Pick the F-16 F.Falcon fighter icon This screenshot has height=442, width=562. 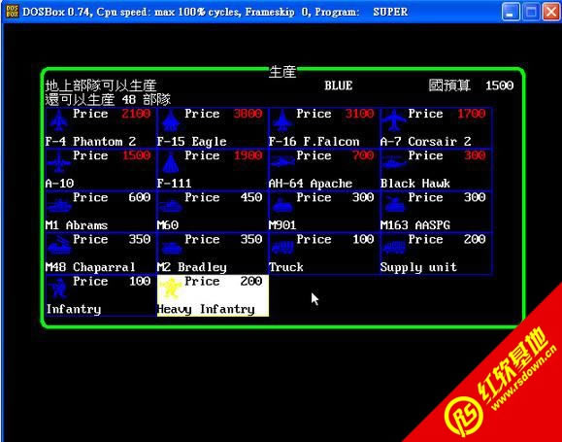coord(282,120)
